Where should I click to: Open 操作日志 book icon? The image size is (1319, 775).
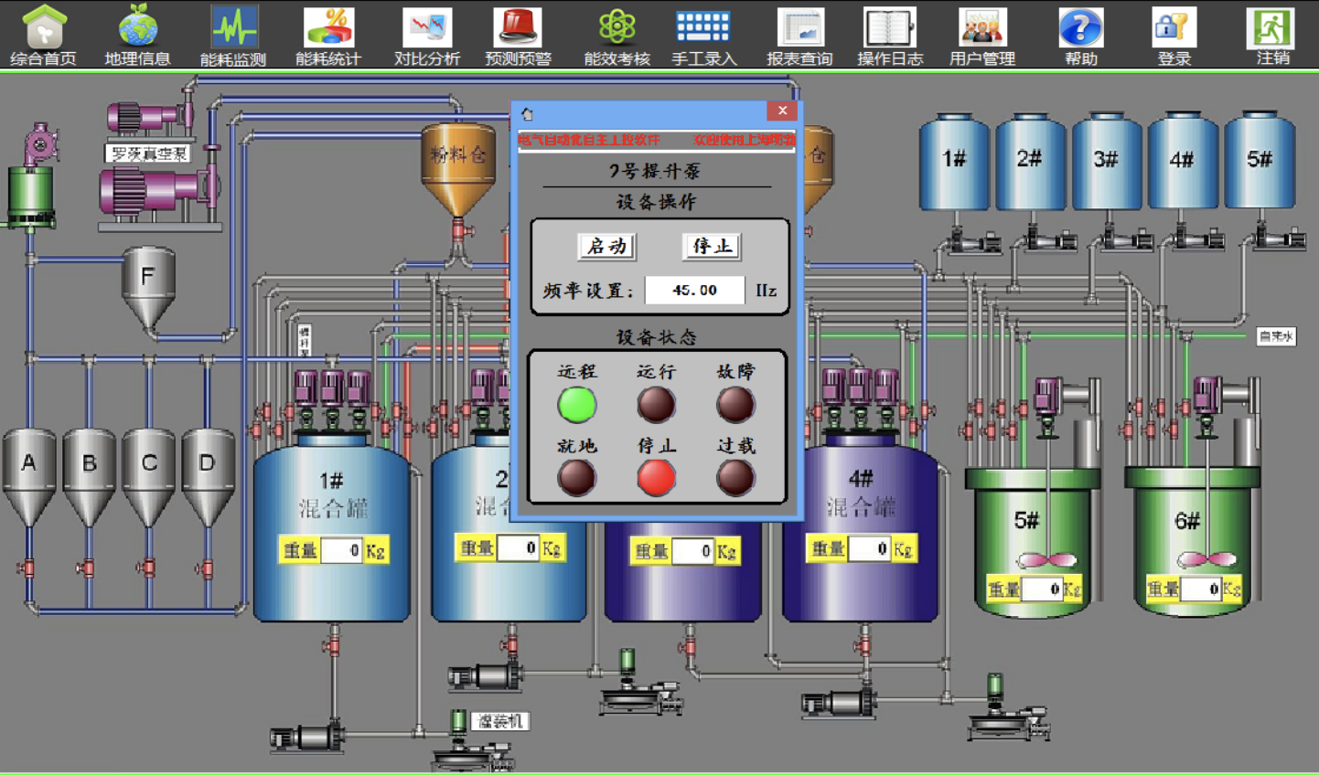coord(890,27)
